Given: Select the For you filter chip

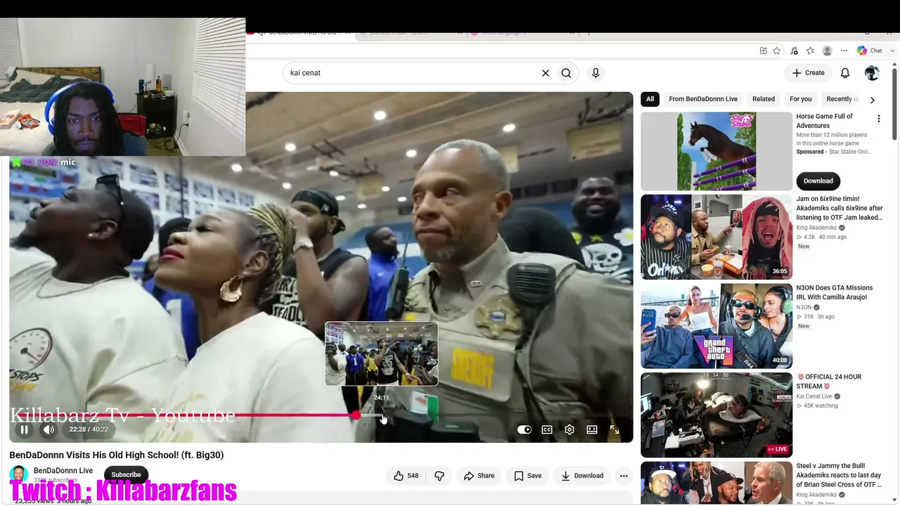Looking at the screenshot, I should 800,99.
